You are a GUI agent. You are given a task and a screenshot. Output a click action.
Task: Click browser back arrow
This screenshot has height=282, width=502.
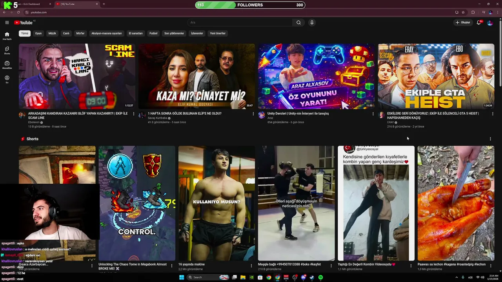(x=4, y=12)
